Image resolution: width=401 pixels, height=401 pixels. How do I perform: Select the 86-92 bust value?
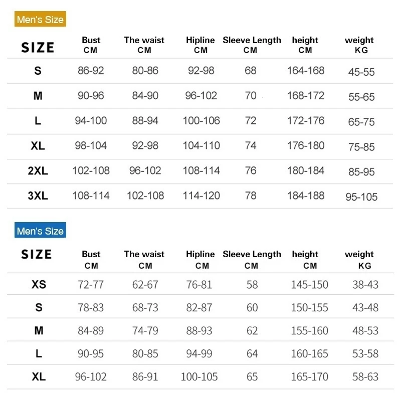pyautogui.click(x=91, y=71)
